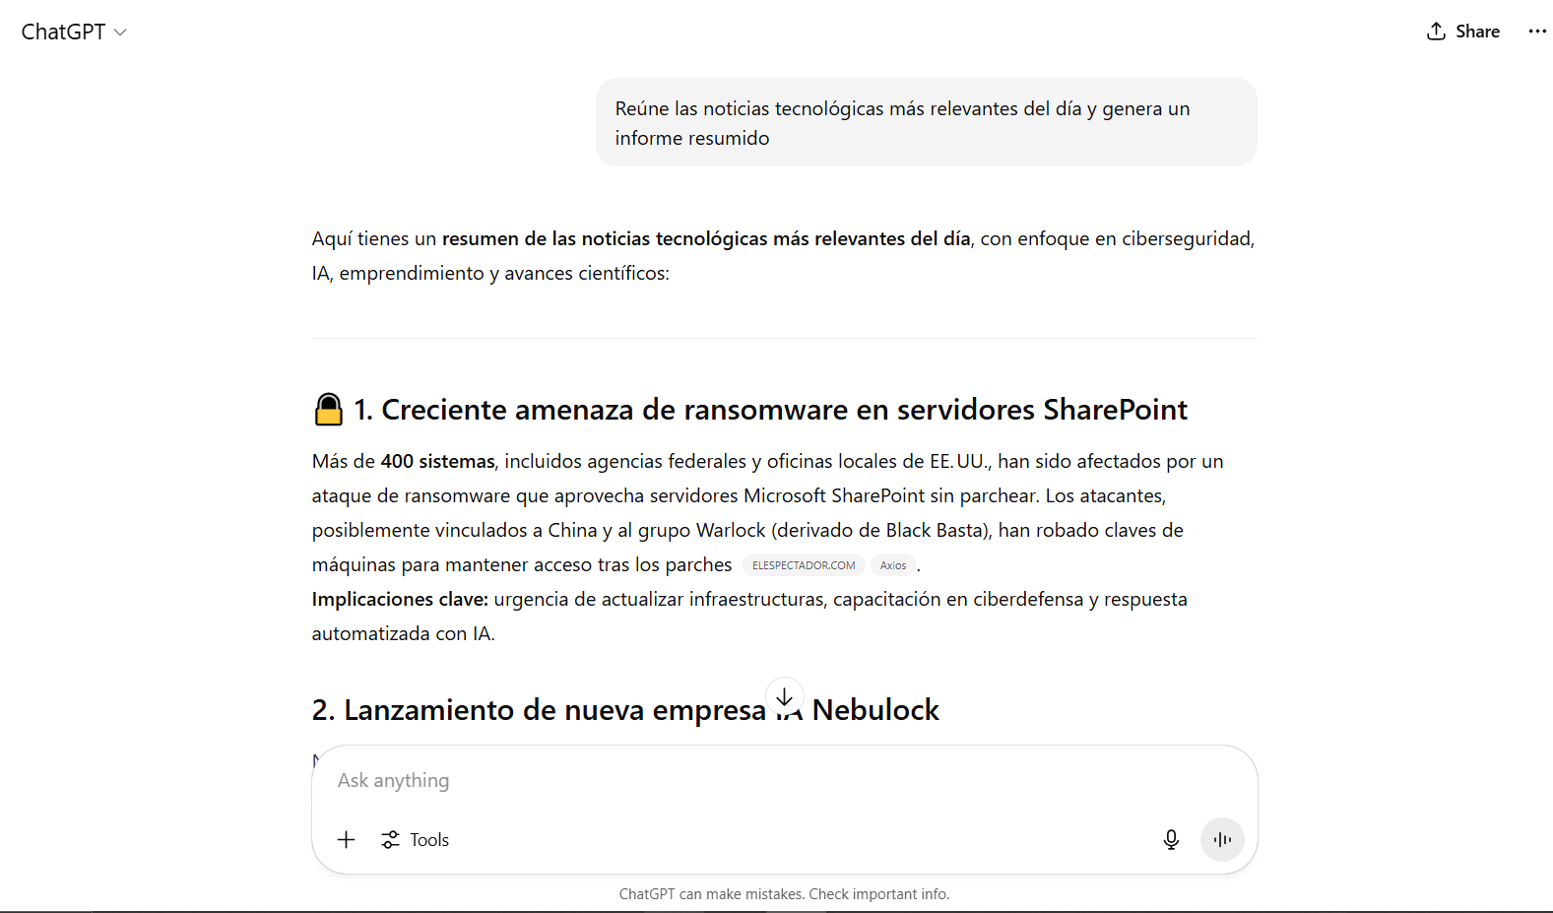1553x913 pixels.
Task: Click the Share button
Action: (x=1462, y=32)
